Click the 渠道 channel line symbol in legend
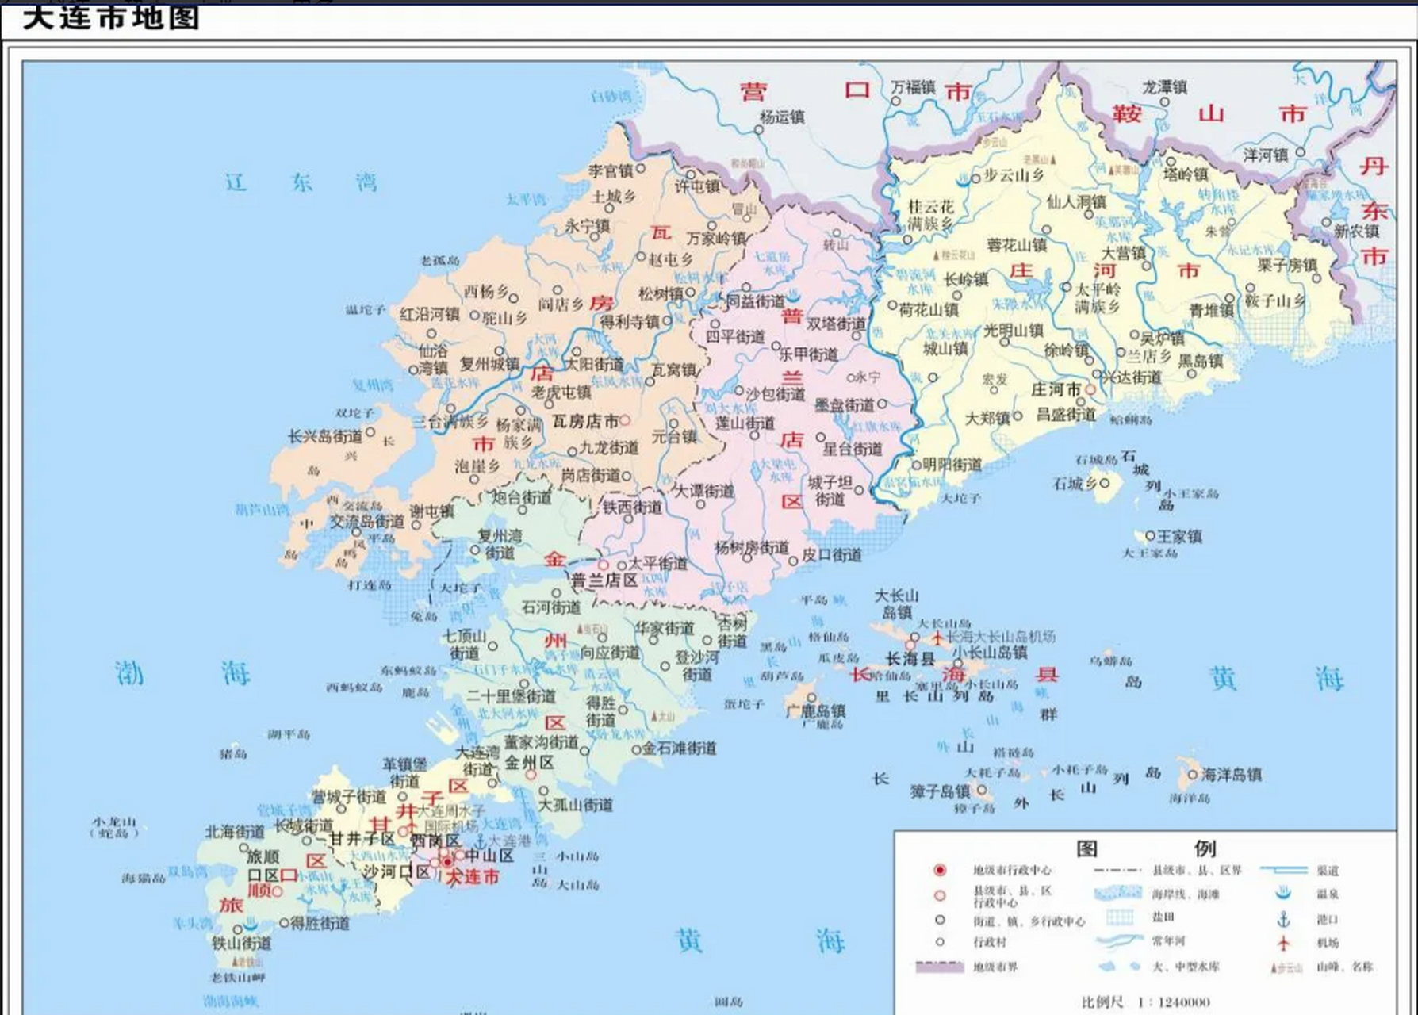The width and height of the screenshot is (1418, 1015). (1284, 869)
